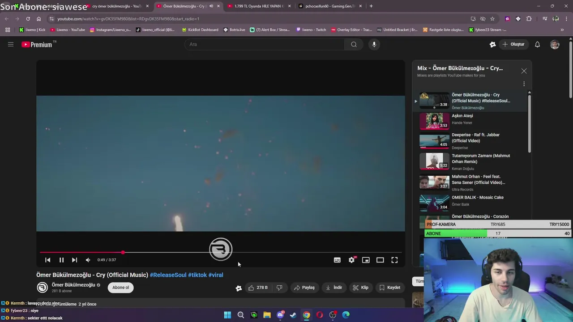Skip to previous video in player

coord(48,260)
